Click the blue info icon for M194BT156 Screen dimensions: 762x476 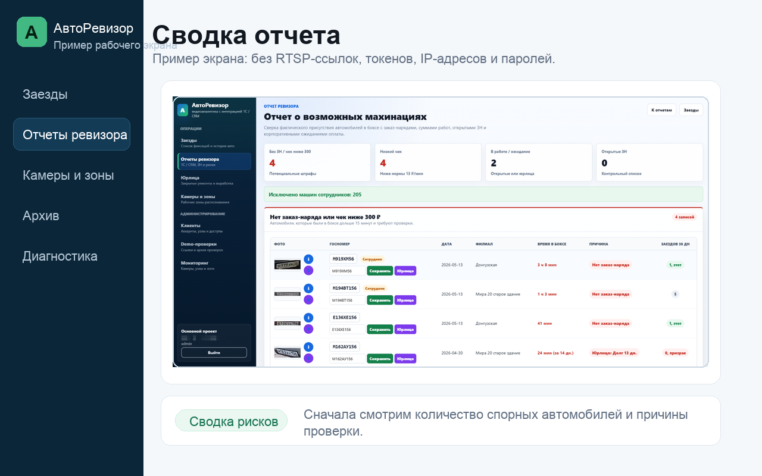(x=308, y=288)
